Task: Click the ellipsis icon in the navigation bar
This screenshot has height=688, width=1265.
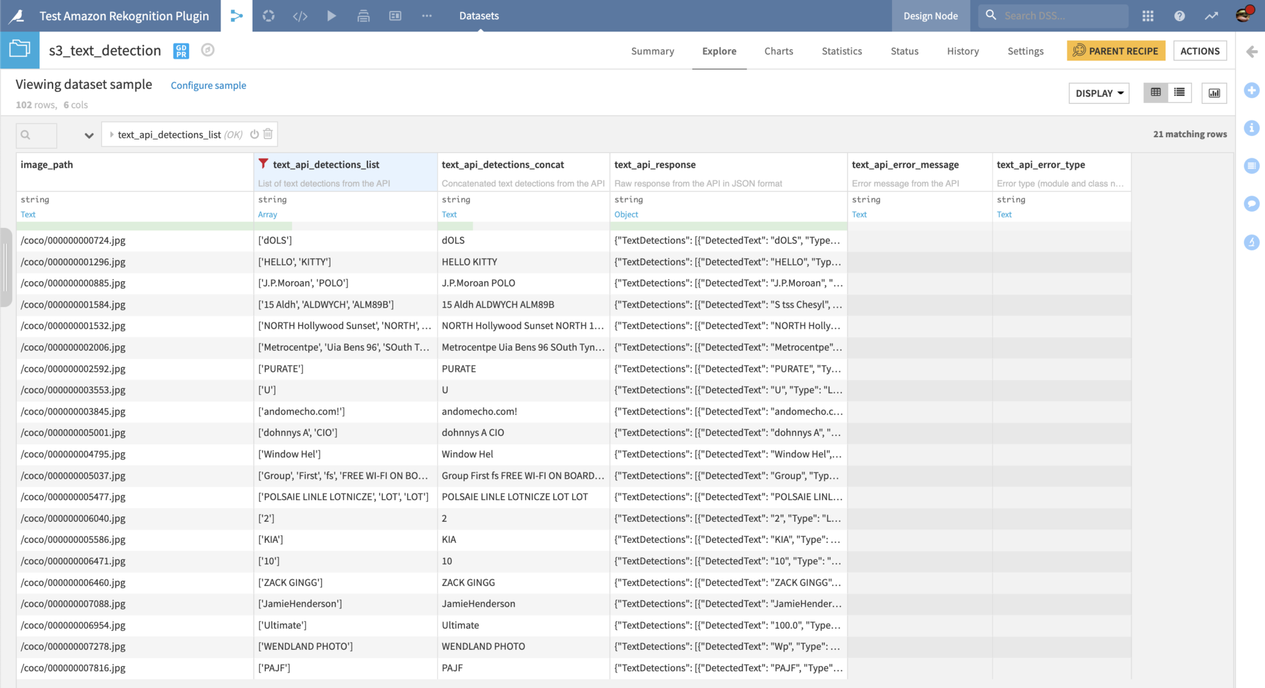Action: pos(426,15)
